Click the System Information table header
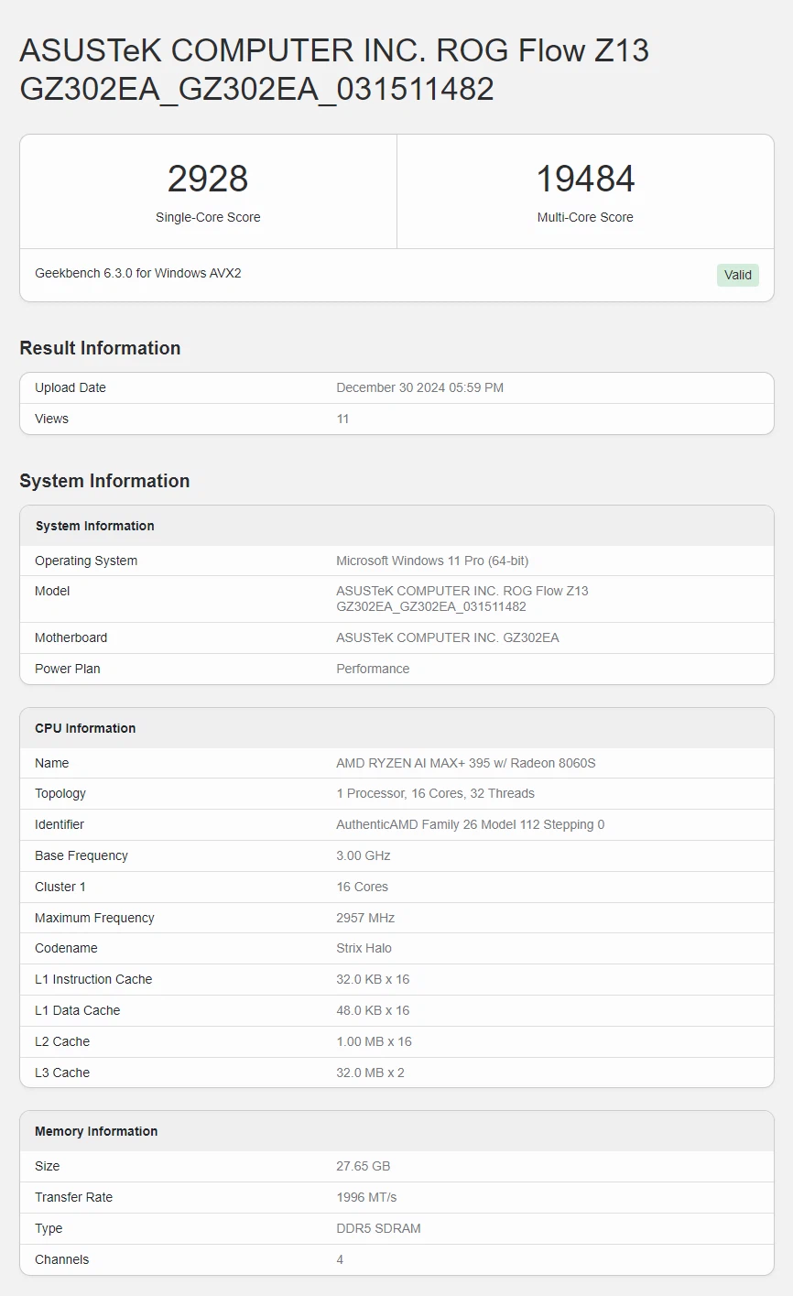The width and height of the screenshot is (793, 1296). point(94,526)
